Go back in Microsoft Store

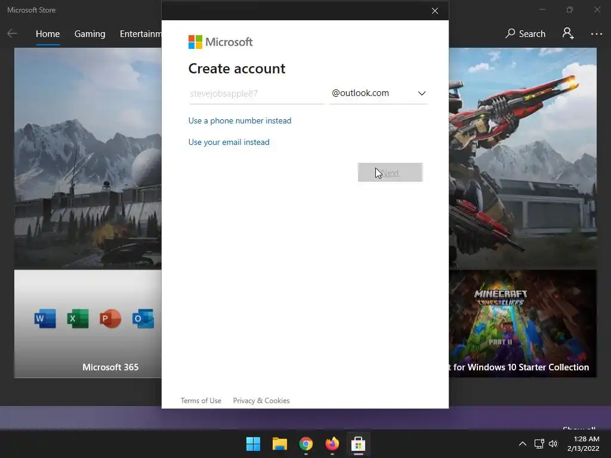point(12,34)
